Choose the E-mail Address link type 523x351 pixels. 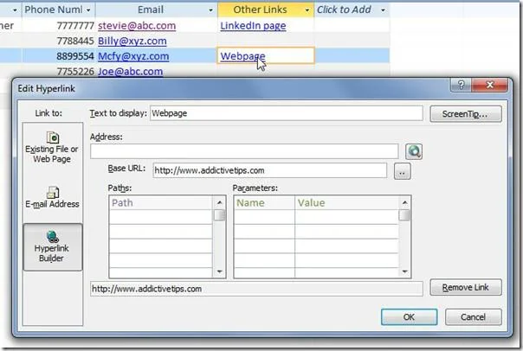(52, 197)
